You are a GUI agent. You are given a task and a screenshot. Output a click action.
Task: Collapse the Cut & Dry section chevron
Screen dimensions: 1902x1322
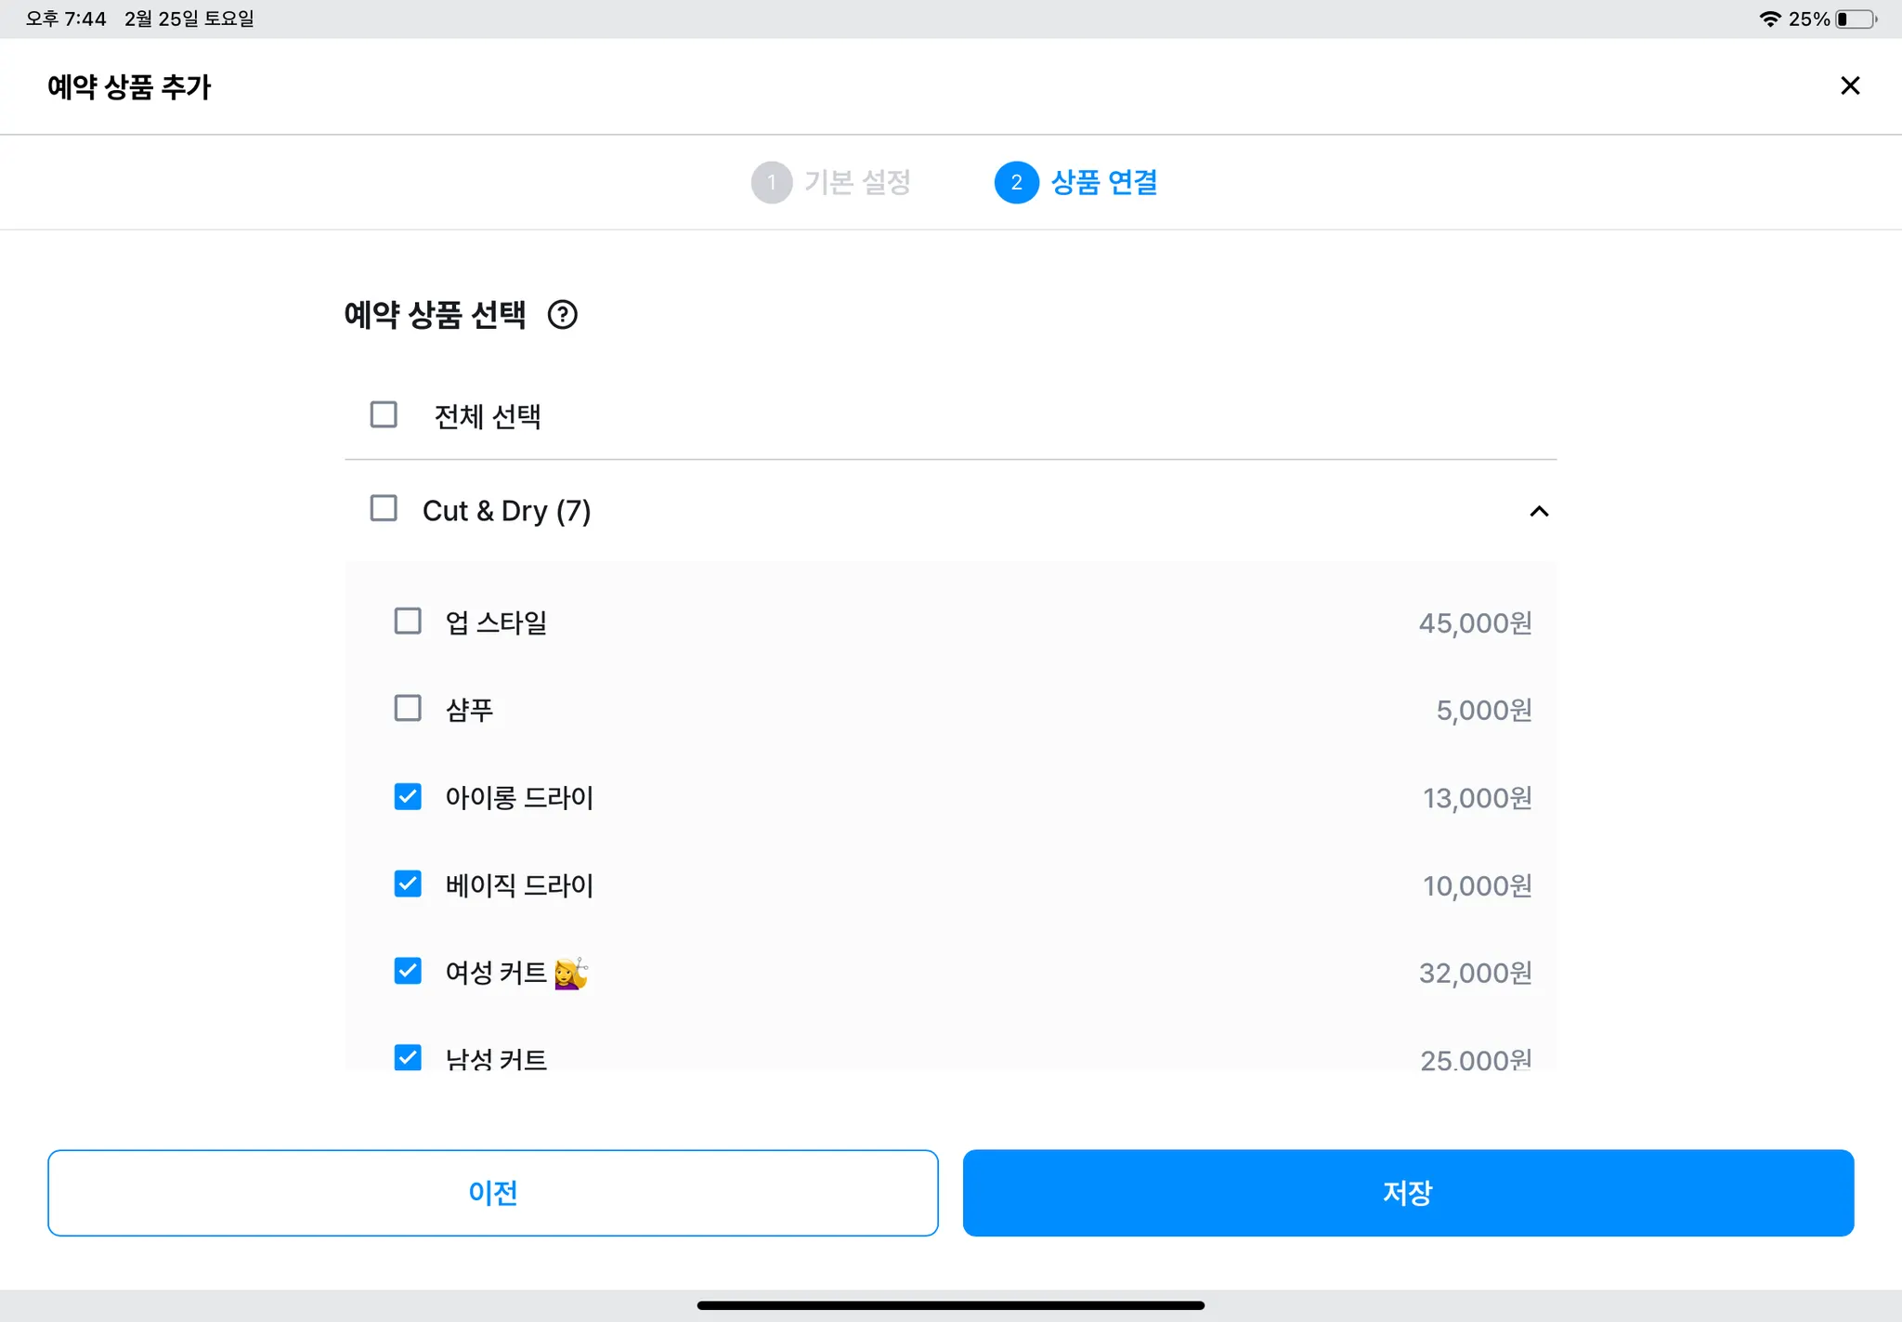coord(1539,511)
